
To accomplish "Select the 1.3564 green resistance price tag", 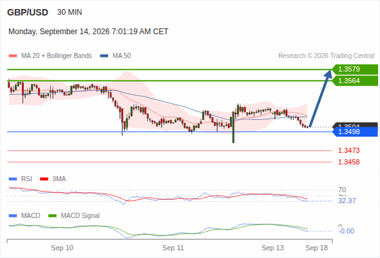I will tap(355, 81).
